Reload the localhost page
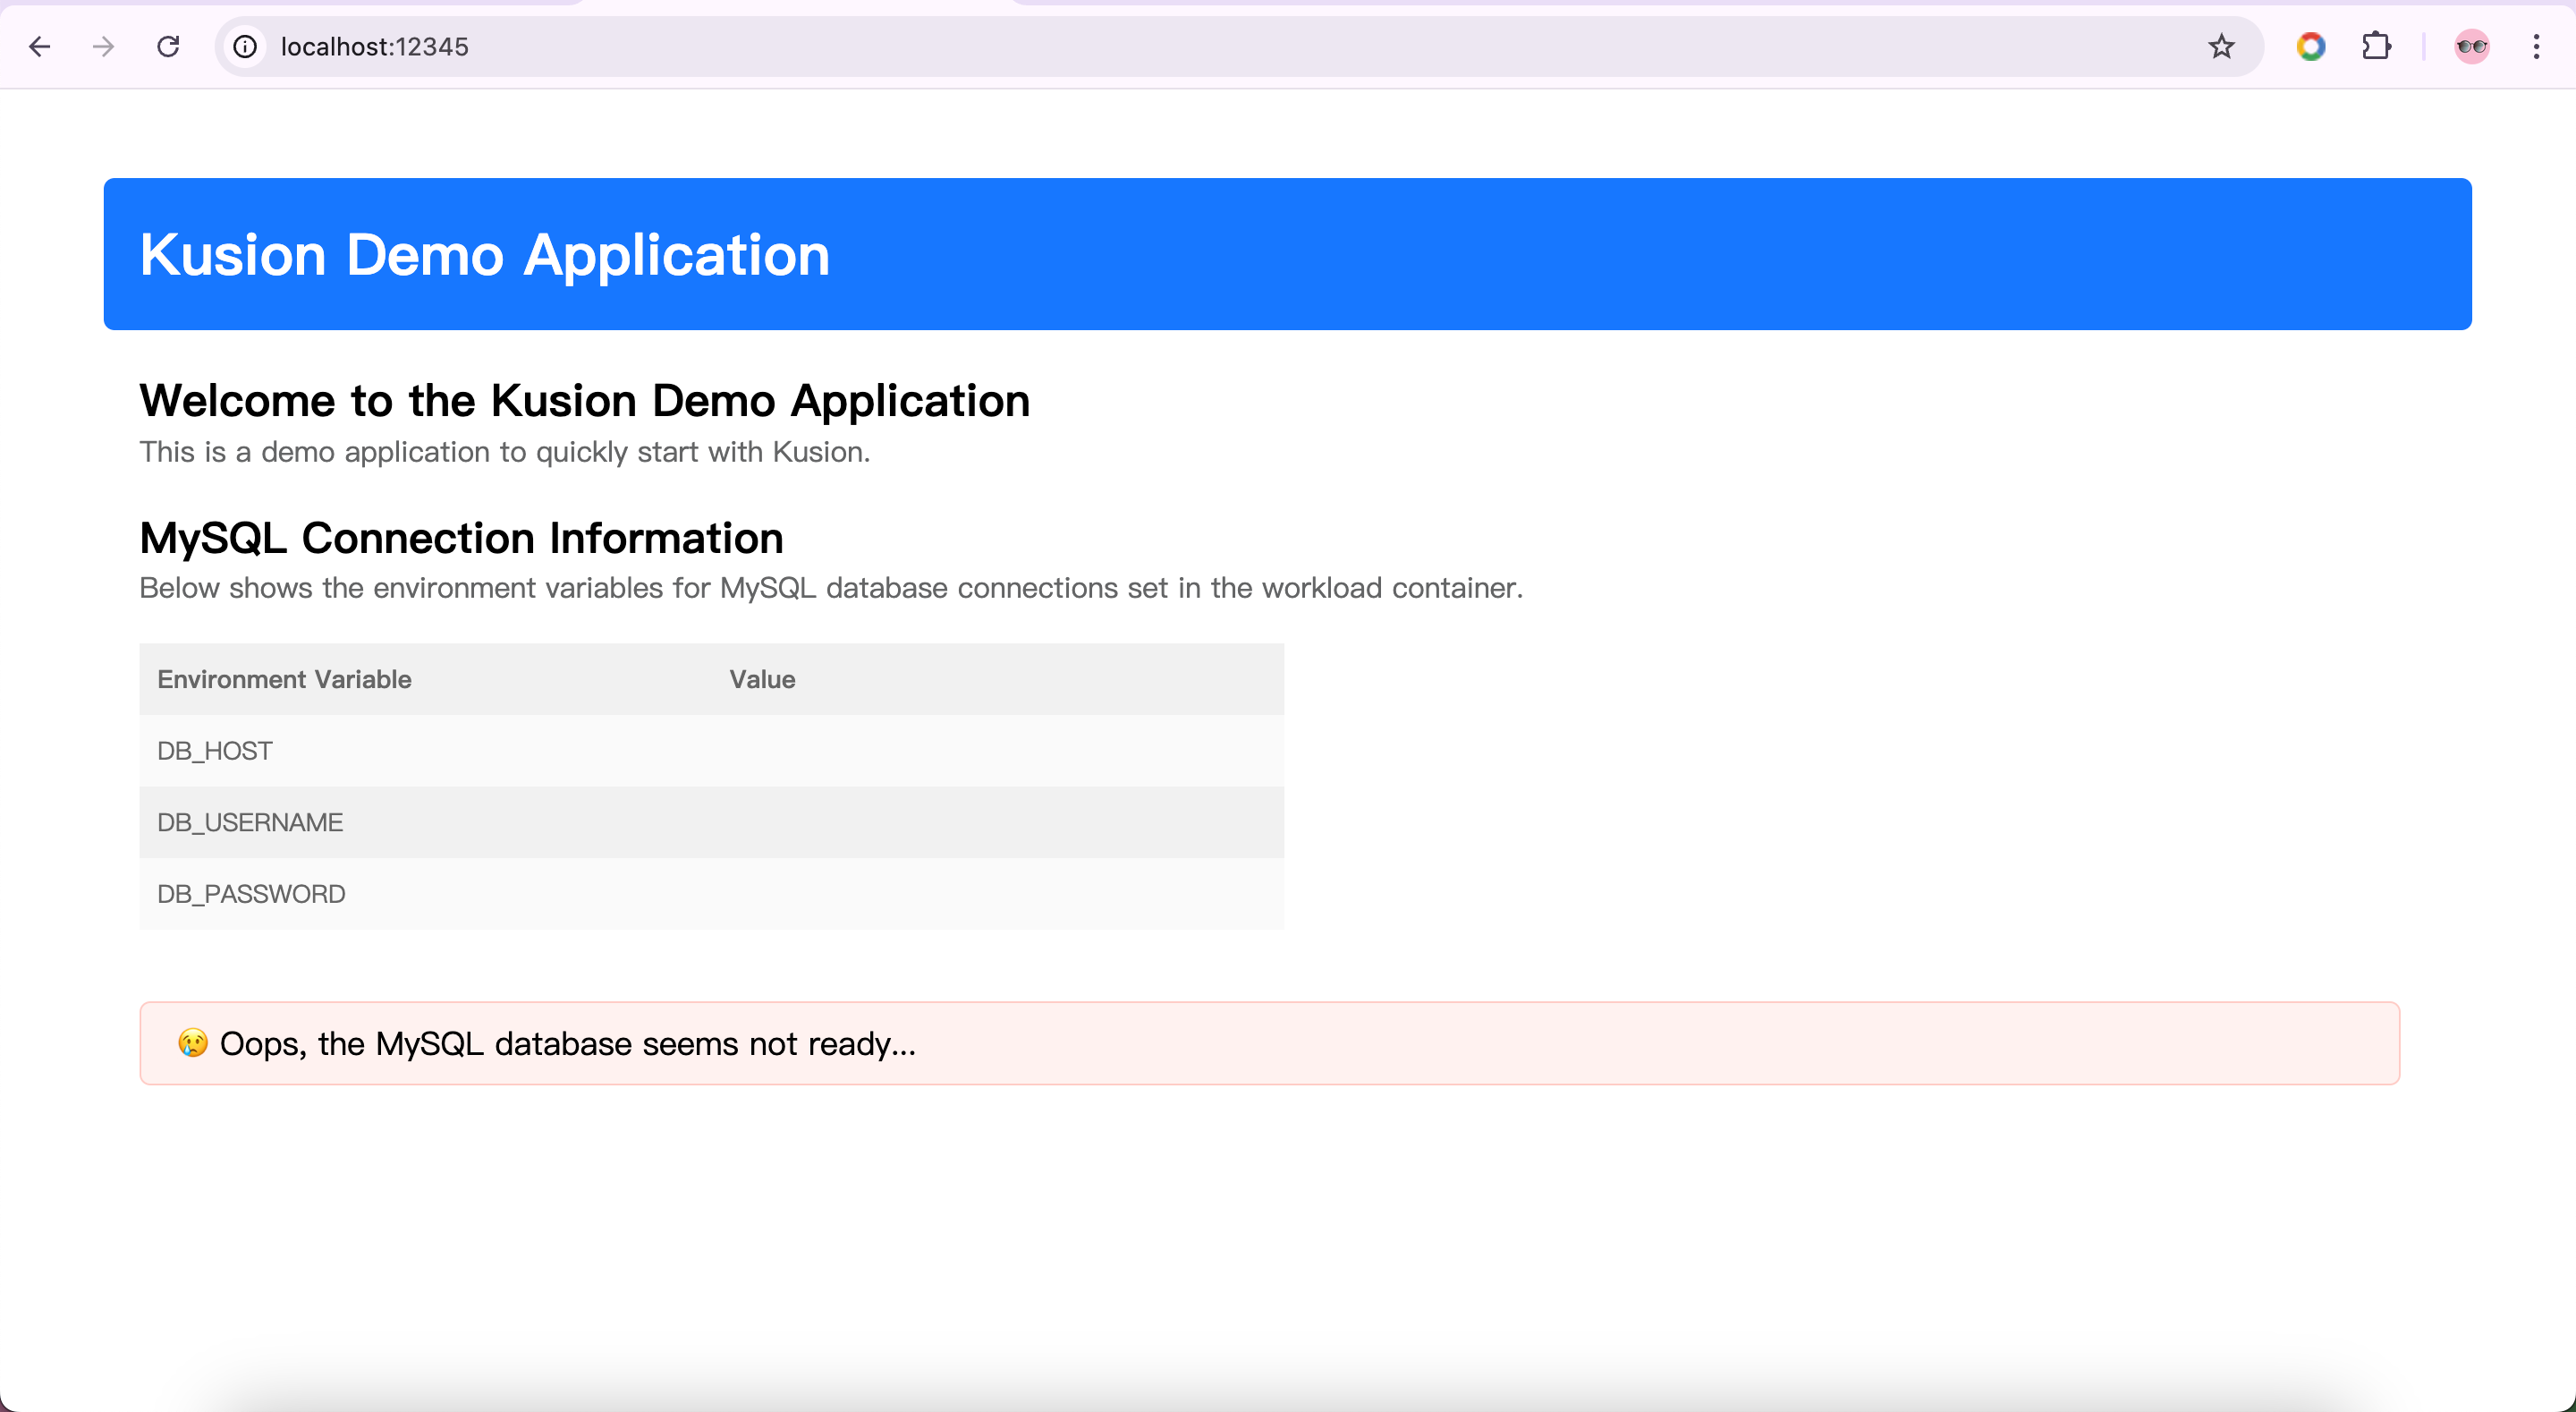 point(168,47)
